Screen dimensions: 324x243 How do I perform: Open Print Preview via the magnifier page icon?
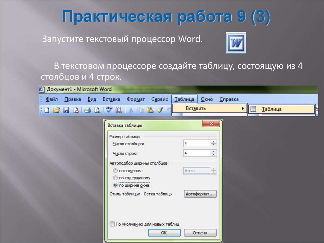coord(97,110)
